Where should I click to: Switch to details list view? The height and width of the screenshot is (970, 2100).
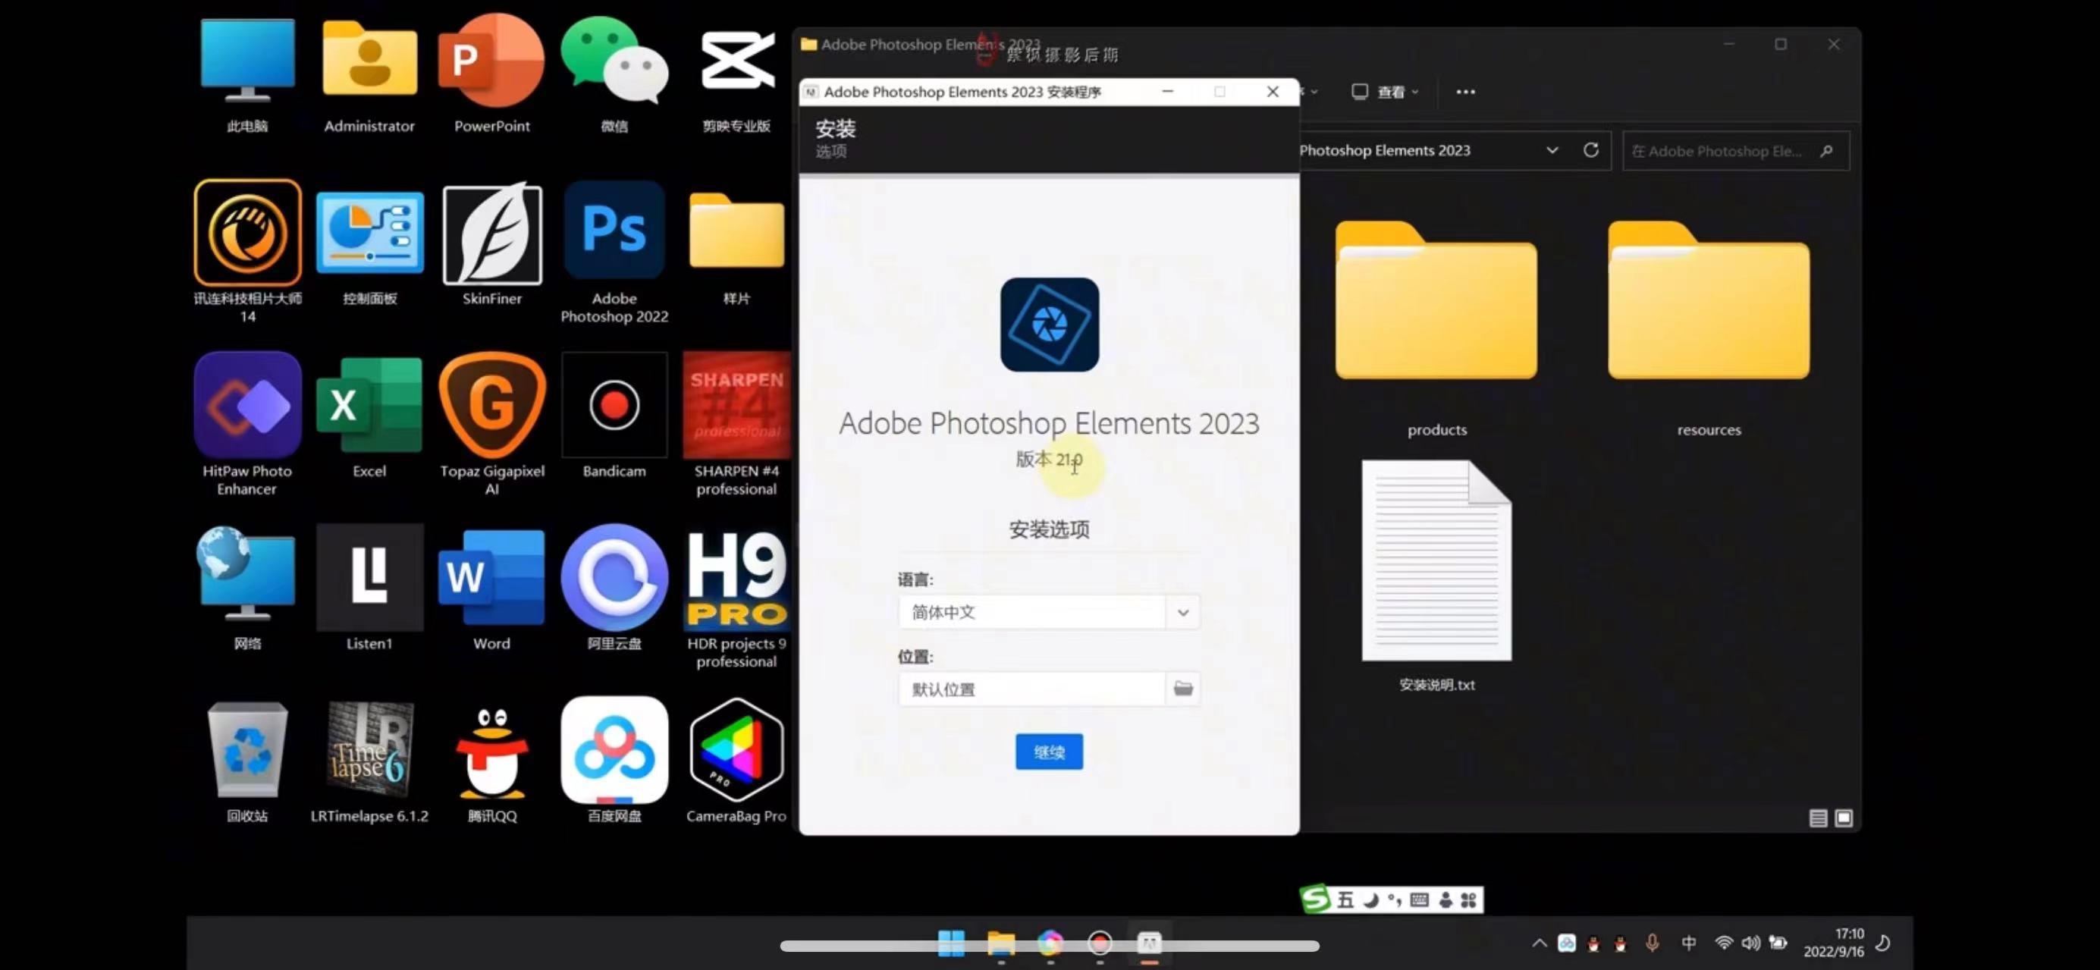(x=1817, y=818)
